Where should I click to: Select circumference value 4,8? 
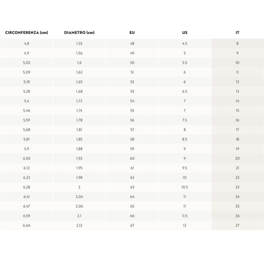click(27, 44)
